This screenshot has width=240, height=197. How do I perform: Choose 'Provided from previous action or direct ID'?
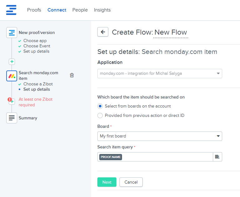(100, 116)
